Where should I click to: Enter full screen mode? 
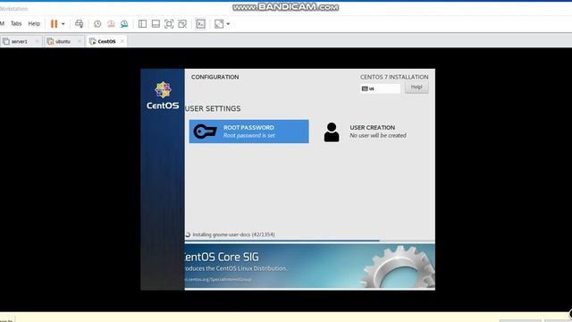[x=169, y=24]
